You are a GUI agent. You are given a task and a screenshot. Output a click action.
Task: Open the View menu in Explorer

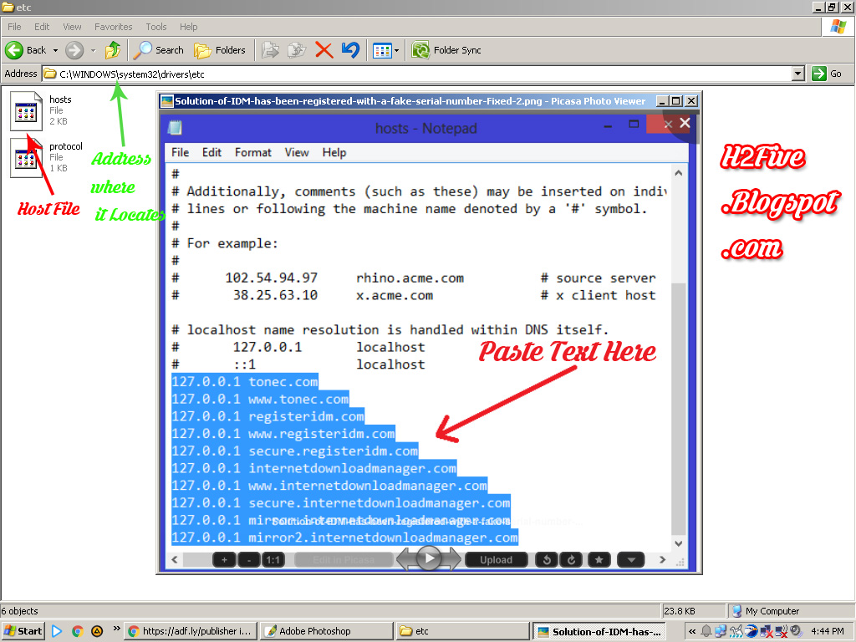[x=72, y=27]
